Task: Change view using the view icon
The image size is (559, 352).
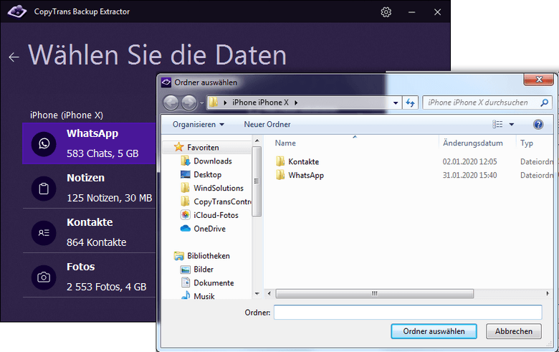Action: pos(497,124)
